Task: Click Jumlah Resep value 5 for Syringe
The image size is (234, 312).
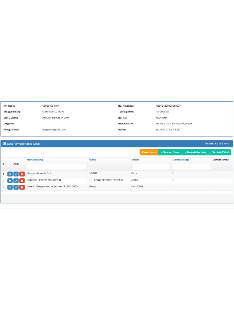Action: (x=173, y=173)
